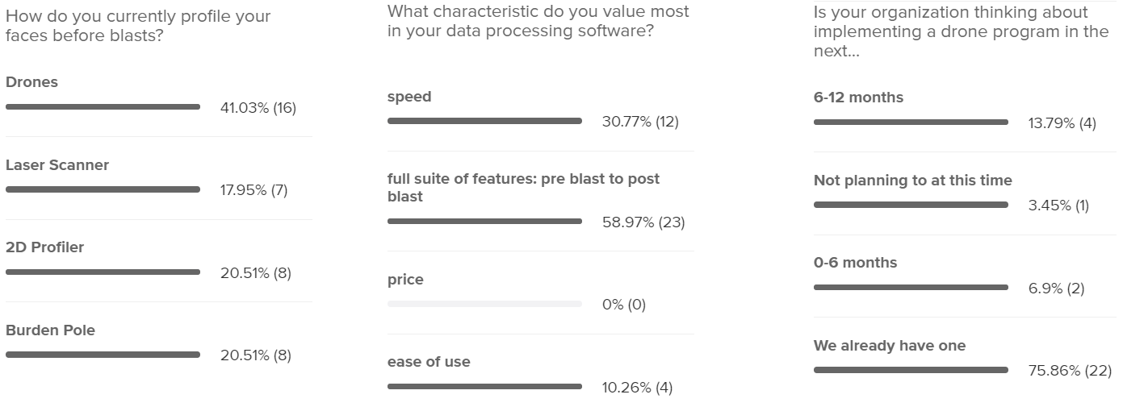Open the data processing software question heading
This screenshot has width=1123, height=407.
click(x=538, y=21)
